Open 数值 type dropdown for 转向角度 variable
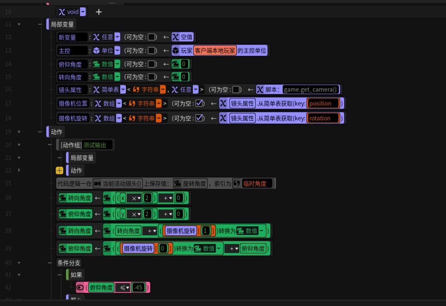This screenshot has width=446, height=306. tap(117, 77)
